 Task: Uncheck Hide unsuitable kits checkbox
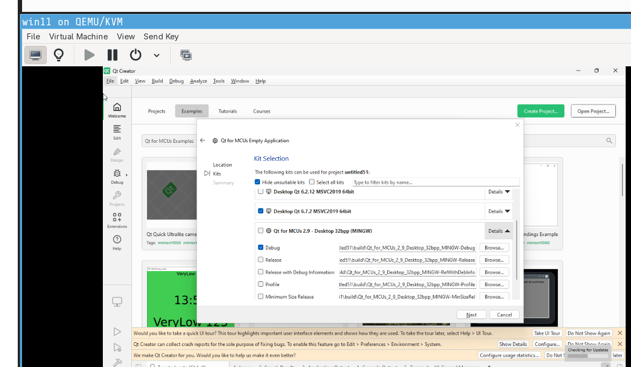pos(257,182)
